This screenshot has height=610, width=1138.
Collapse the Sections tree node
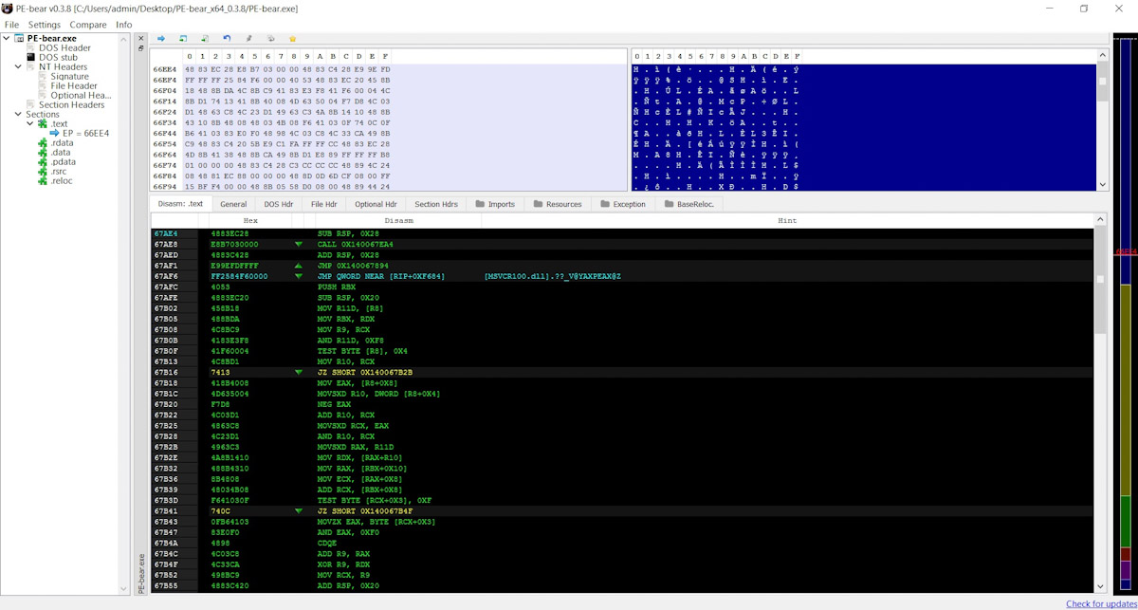point(18,115)
